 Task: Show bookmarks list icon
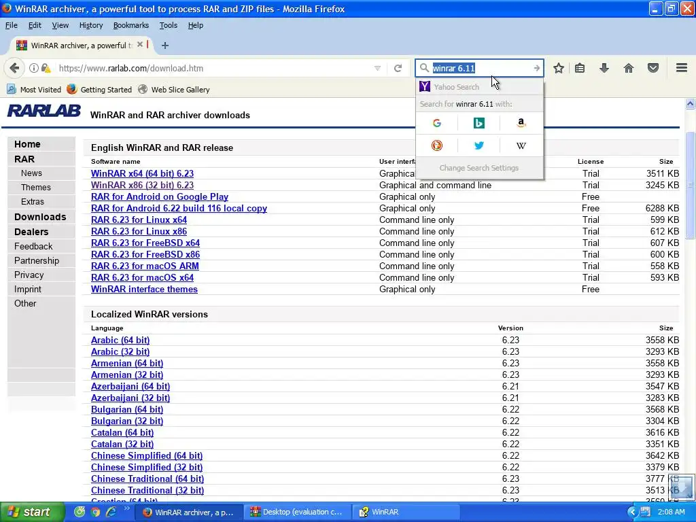tap(580, 68)
